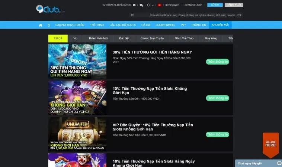Click Thêm thông tin for 38% daily bonus
Image resolution: width=282 pixels, height=167 pixels.
click(217, 62)
